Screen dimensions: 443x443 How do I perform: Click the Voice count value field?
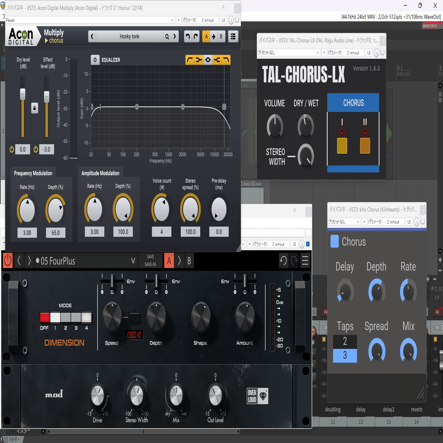coord(161,232)
